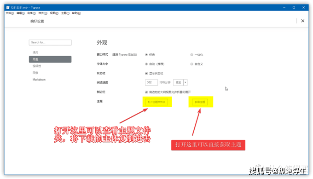Image resolution: width=313 pixels, height=179 pixels.
Task: Click the 重置 reading speed button
Action: [178, 82]
